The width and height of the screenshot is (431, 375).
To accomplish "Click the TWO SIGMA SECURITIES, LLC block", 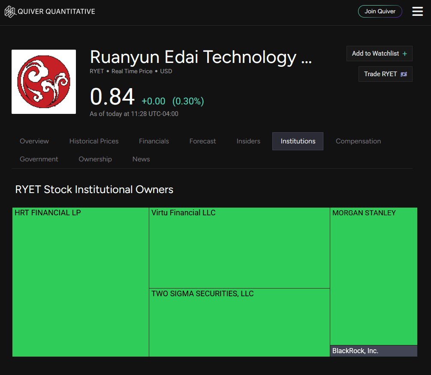I will [x=239, y=323].
